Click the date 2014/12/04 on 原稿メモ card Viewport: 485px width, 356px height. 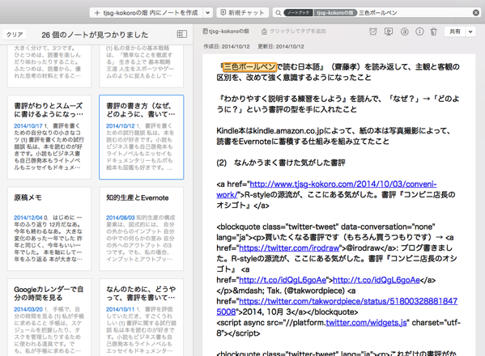pos(28,218)
